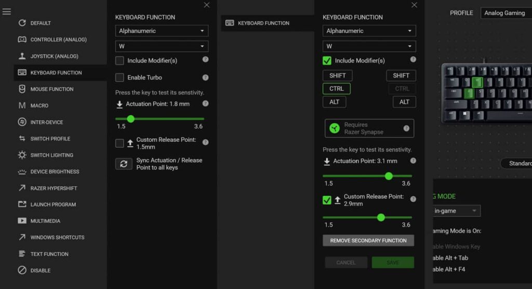Click the help icon beside Enable Turbo
This screenshot has height=289, width=532.
[205, 77]
